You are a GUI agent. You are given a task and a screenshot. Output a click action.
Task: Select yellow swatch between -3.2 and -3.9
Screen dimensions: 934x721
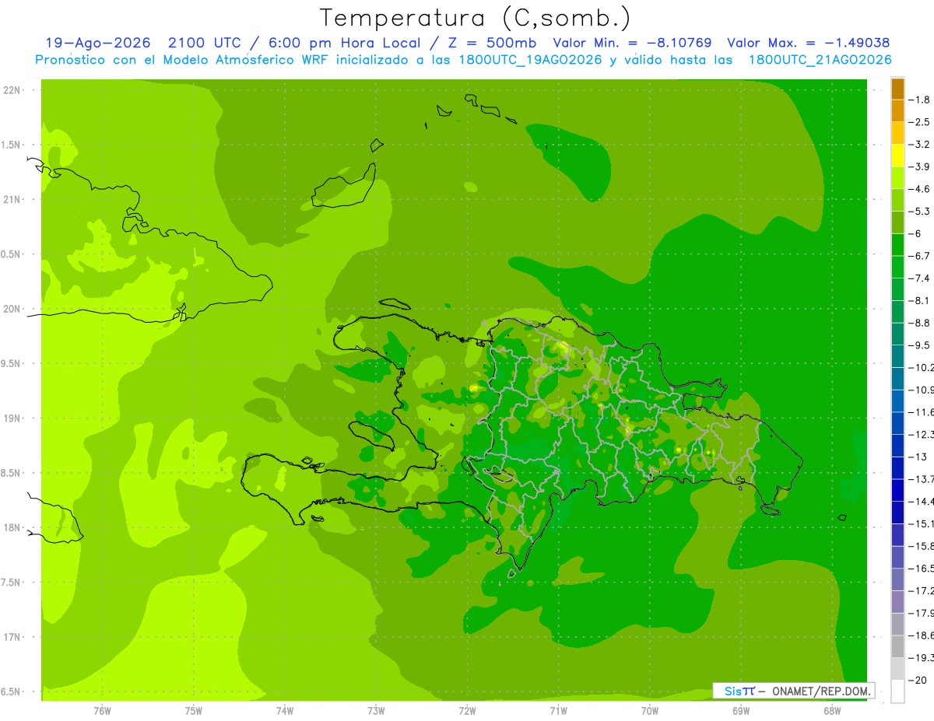tap(897, 156)
